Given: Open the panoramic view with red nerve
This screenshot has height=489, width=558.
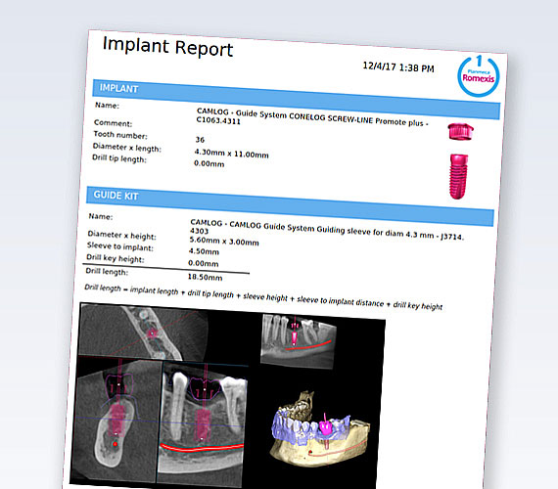Looking at the screenshot, I should tap(299, 340).
